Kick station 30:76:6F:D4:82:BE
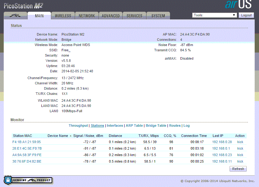 240,161
